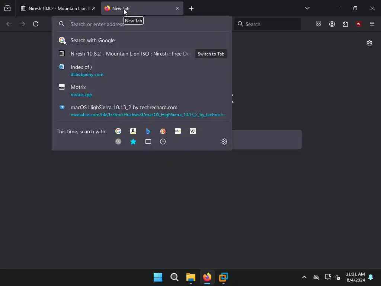Open the clock showing 11:31 AM

[355, 277]
